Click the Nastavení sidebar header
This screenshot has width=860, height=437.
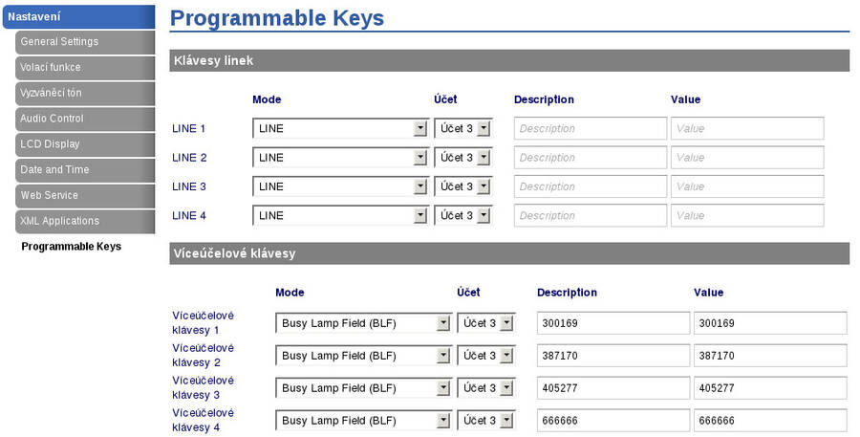point(76,16)
